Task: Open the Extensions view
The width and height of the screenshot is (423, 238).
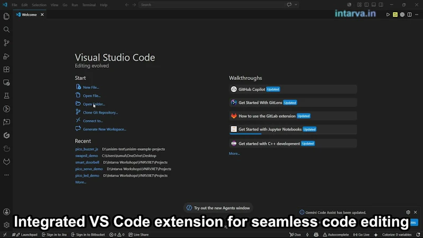Action: pos(6,69)
